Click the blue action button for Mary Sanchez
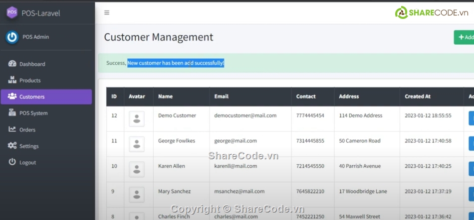This screenshot has width=474, height=220. tap(472, 194)
